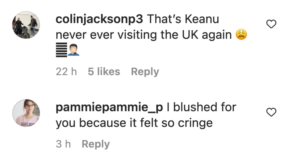Click the striped block symbol before facepalm emoji

(x=61, y=50)
